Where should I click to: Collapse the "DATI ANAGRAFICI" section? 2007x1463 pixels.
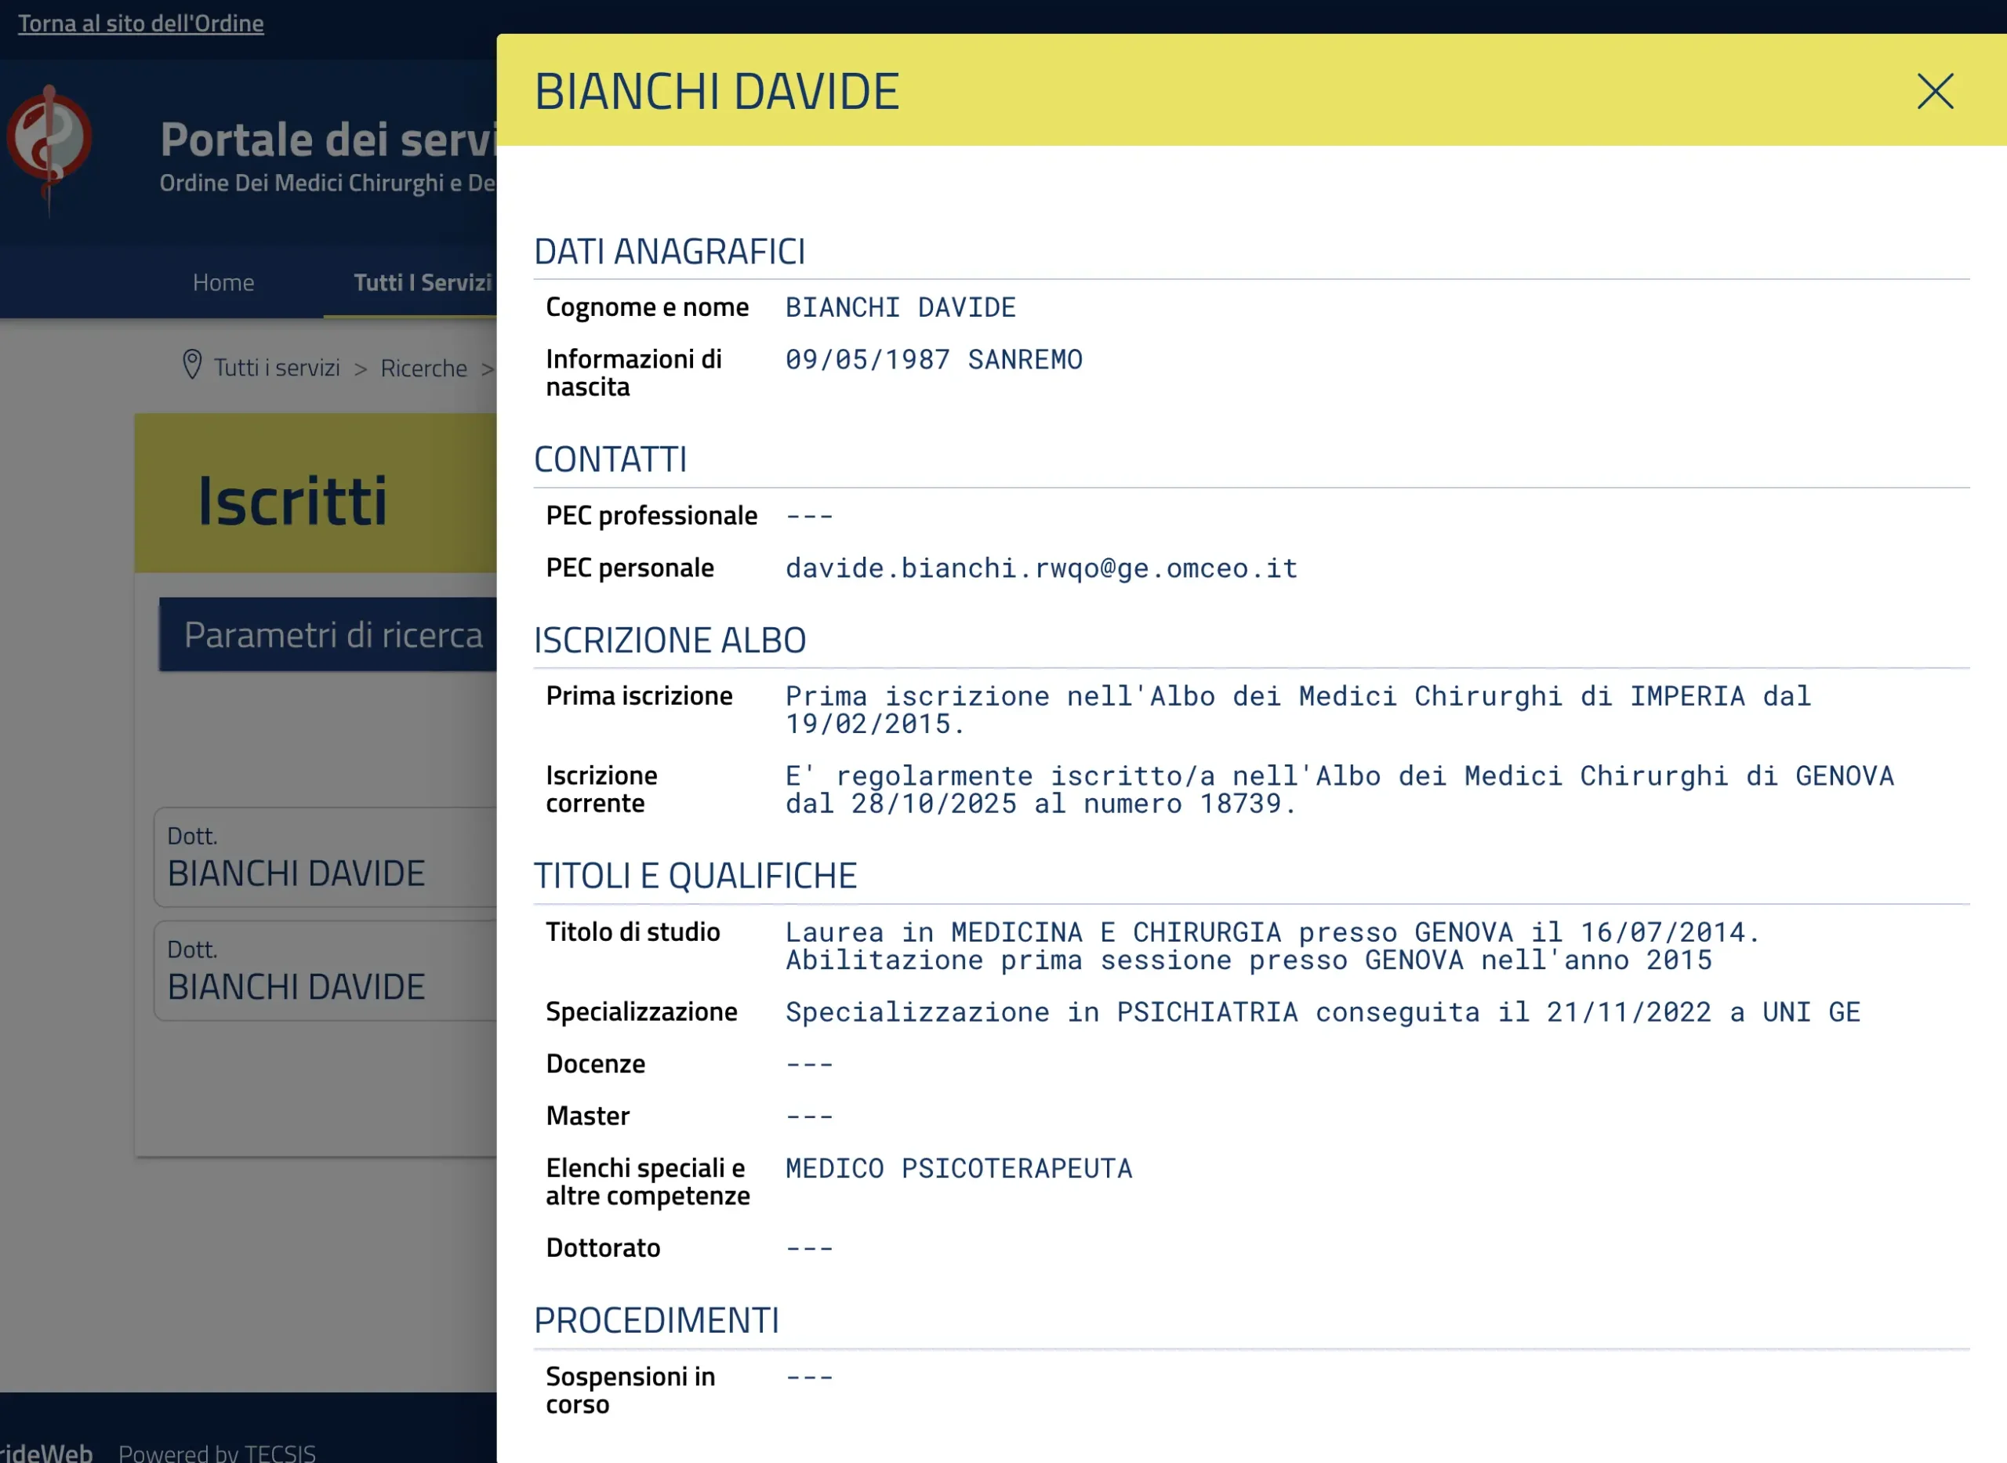tap(670, 251)
